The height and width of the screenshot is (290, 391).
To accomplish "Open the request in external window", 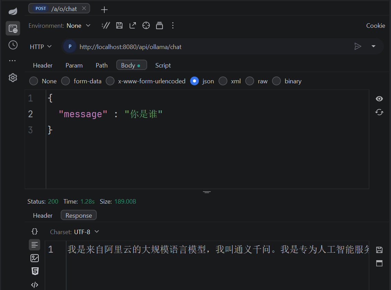I will click(132, 25).
